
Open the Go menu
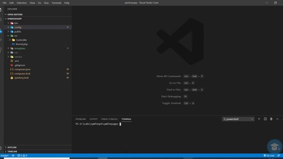(39, 3)
